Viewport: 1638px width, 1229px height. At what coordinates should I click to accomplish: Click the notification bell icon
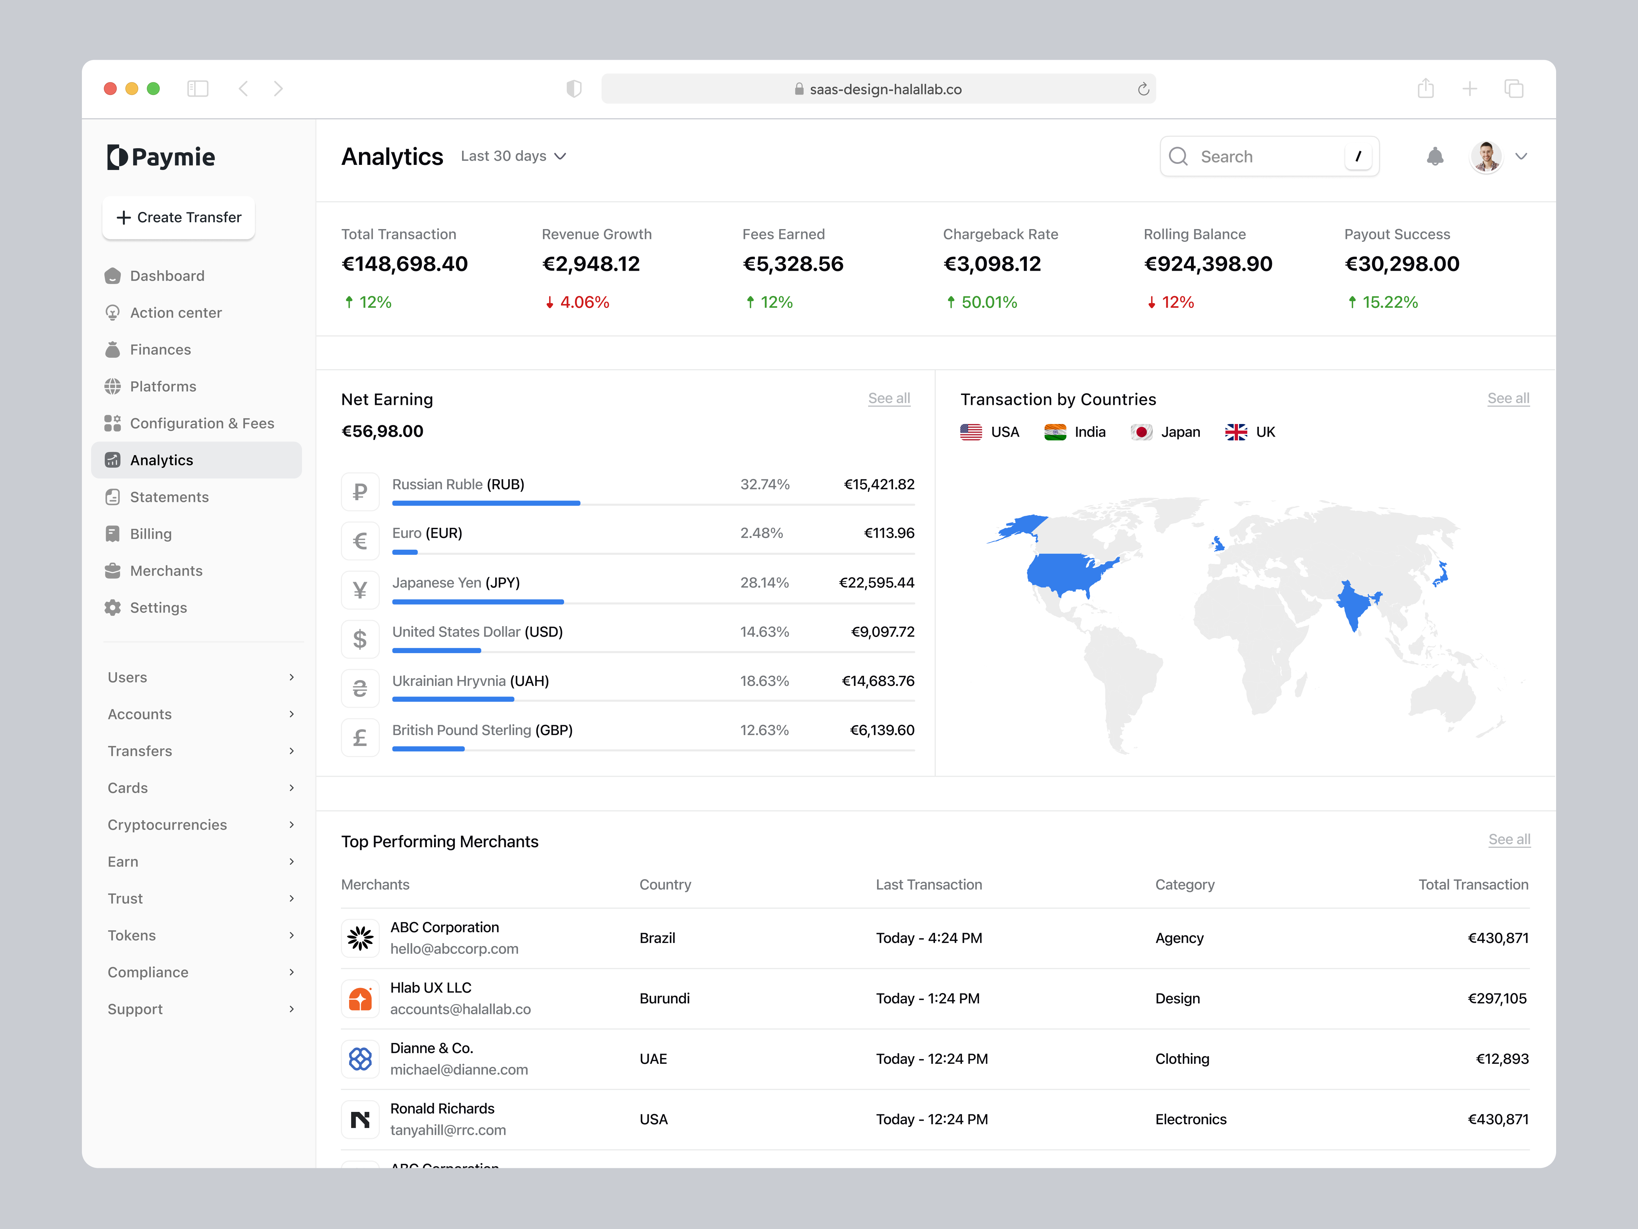tap(1434, 156)
